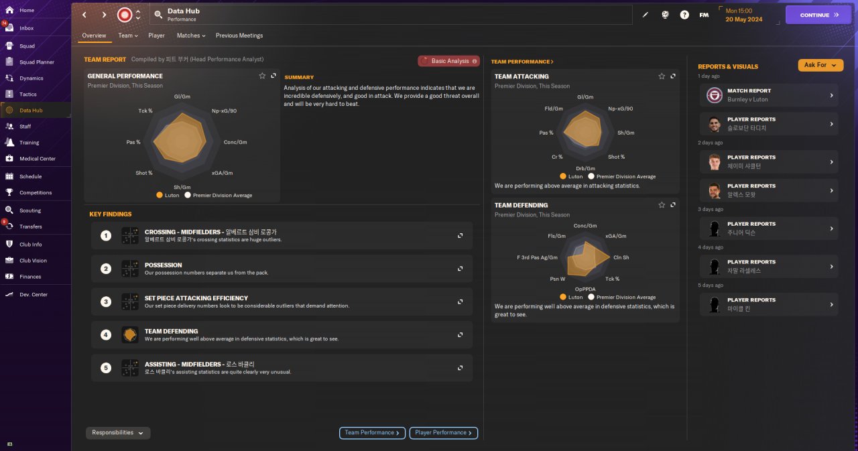This screenshot has width=858, height=451.
Task: Open the Staff sidebar icon
Action: pyautogui.click(x=9, y=126)
